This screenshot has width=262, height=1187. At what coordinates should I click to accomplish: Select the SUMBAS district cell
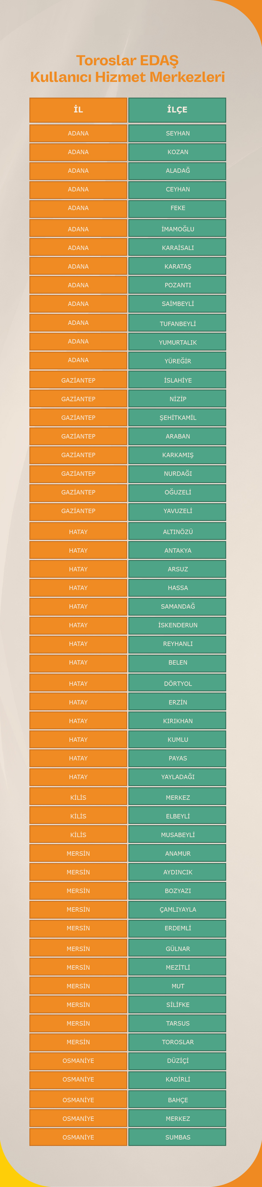[177, 1137]
